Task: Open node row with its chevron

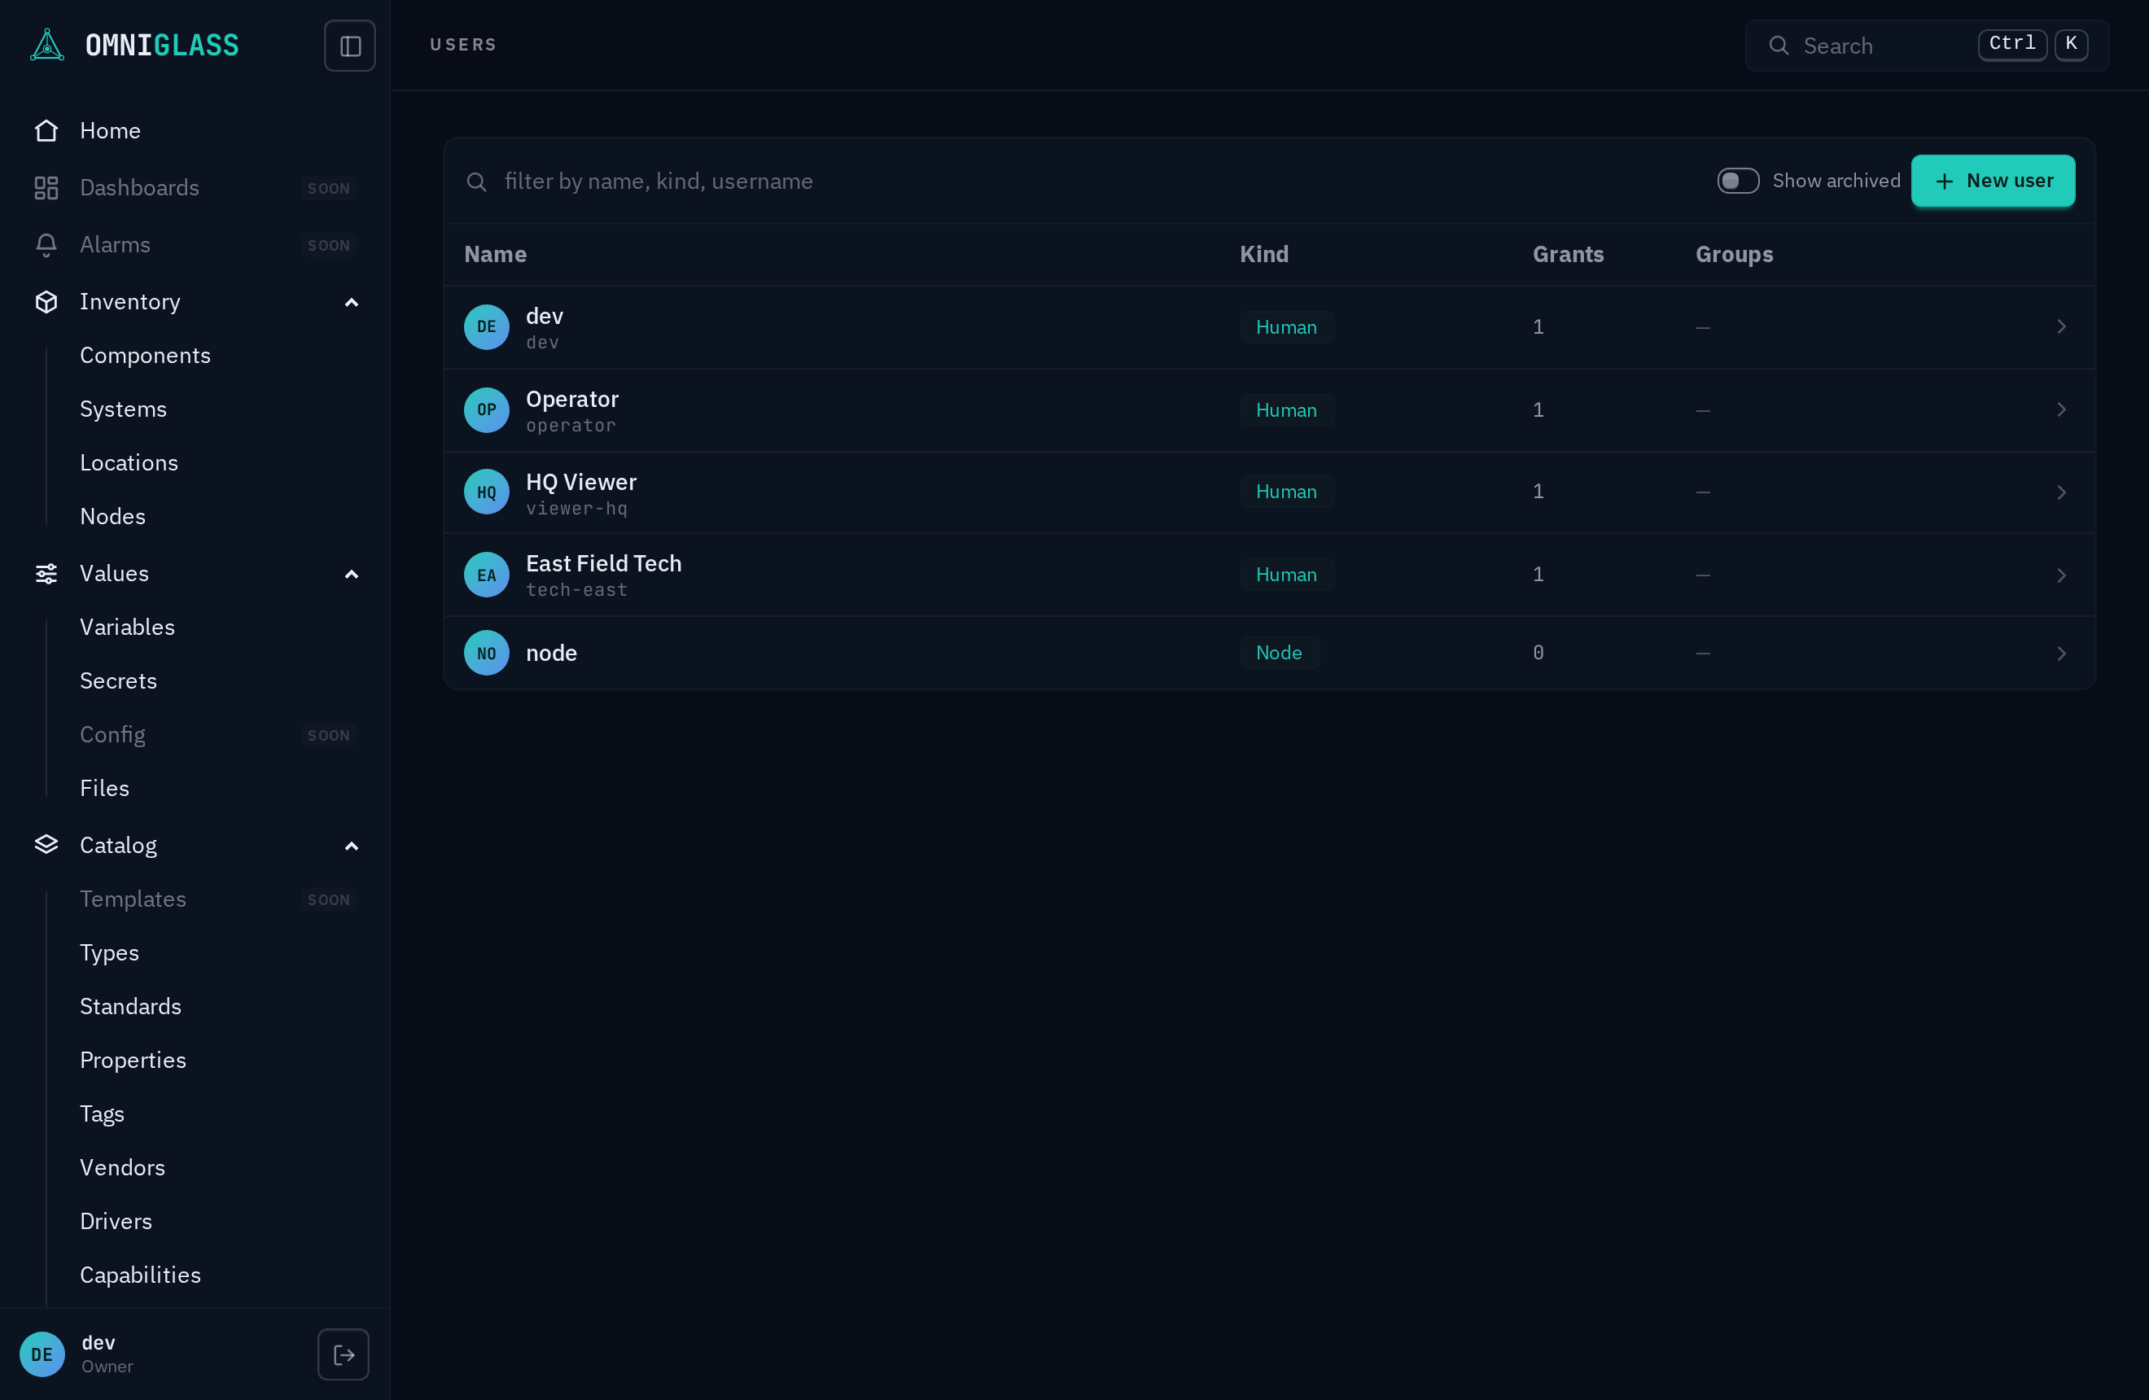Action: [2061, 653]
